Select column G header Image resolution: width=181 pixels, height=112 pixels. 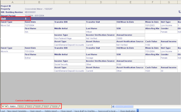click(169, 2)
